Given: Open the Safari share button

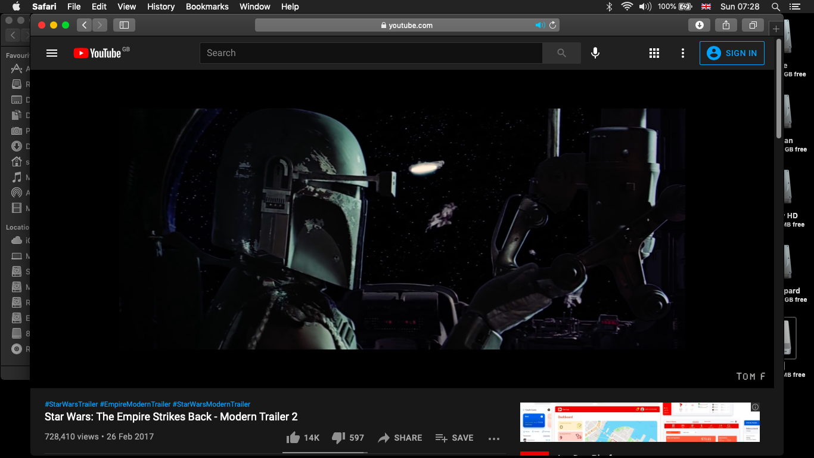Looking at the screenshot, I should 726,25.
